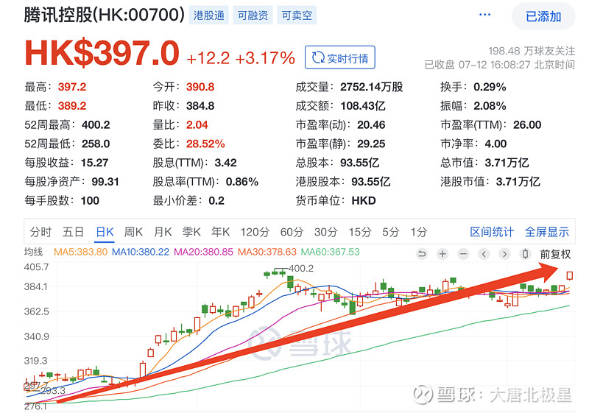Viewport: 589px width, 413px height.
Task: Click the latest red candlestick on chart
Action: pyautogui.click(x=570, y=275)
